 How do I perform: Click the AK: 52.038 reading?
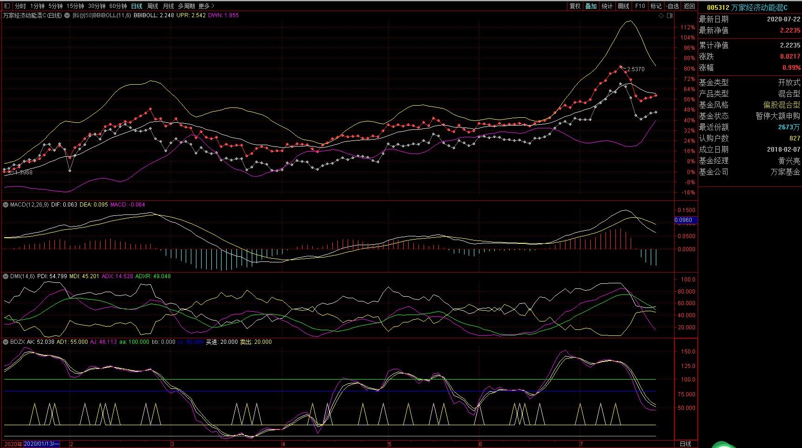click(x=40, y=342)
